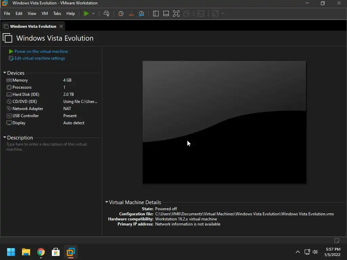Click the 4 GB memory value
347x260 pixels.
click(67, 80)
